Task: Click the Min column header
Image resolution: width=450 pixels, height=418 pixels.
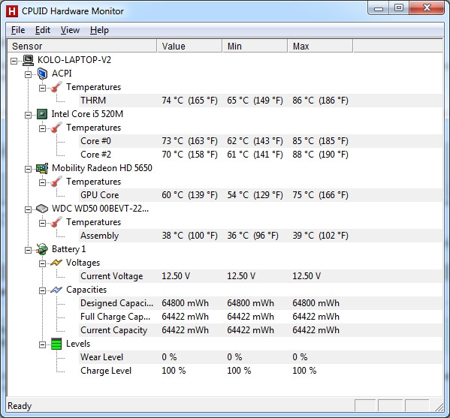Action: point(255,47)
